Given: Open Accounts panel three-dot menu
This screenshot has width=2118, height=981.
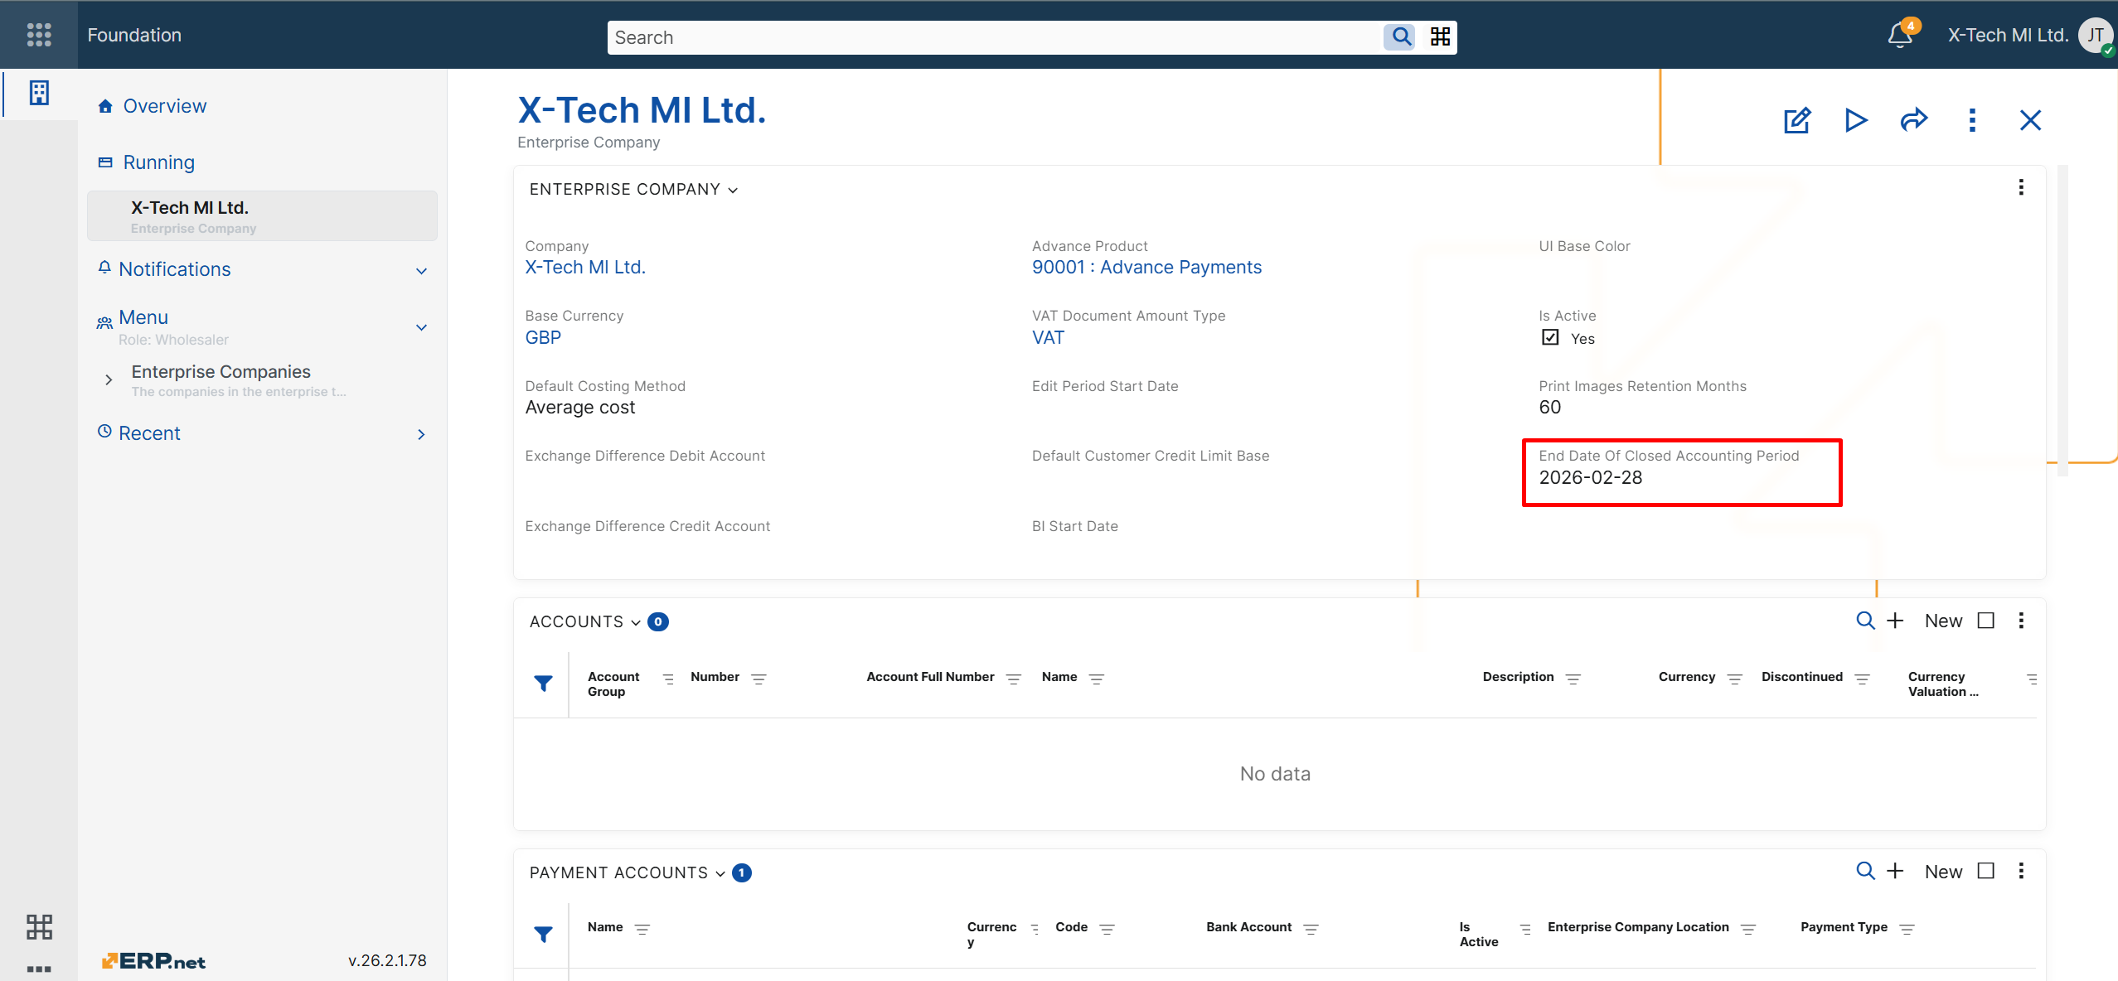Looking at the screenshot, I should point(2021,621).
